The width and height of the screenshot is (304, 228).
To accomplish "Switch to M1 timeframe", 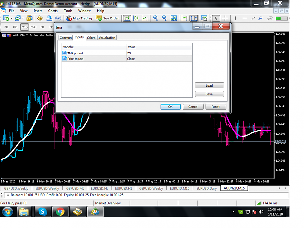I will [x=6, y=27].
